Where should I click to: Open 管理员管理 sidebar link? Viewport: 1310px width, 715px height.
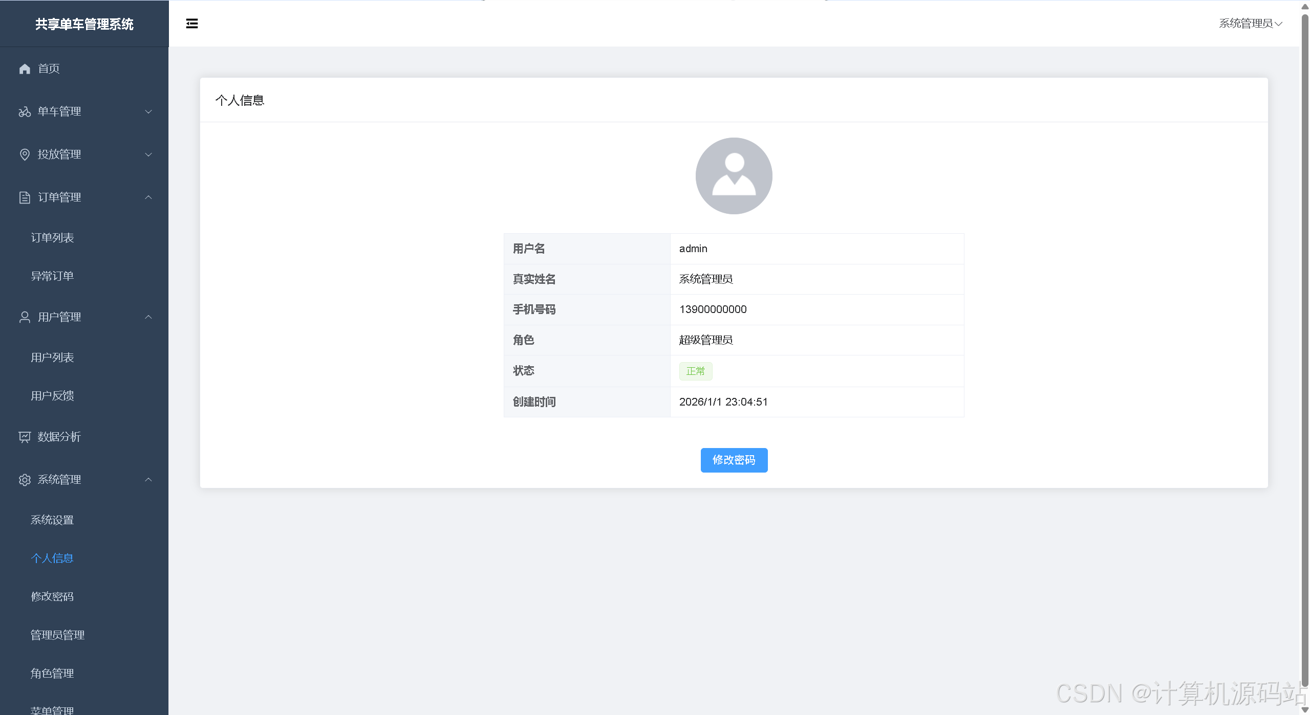coord(57,635)
